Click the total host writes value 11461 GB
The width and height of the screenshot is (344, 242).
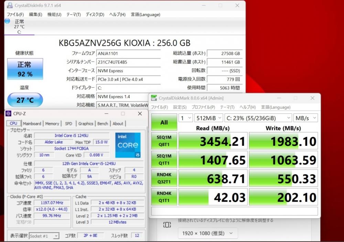pos(225,62)
